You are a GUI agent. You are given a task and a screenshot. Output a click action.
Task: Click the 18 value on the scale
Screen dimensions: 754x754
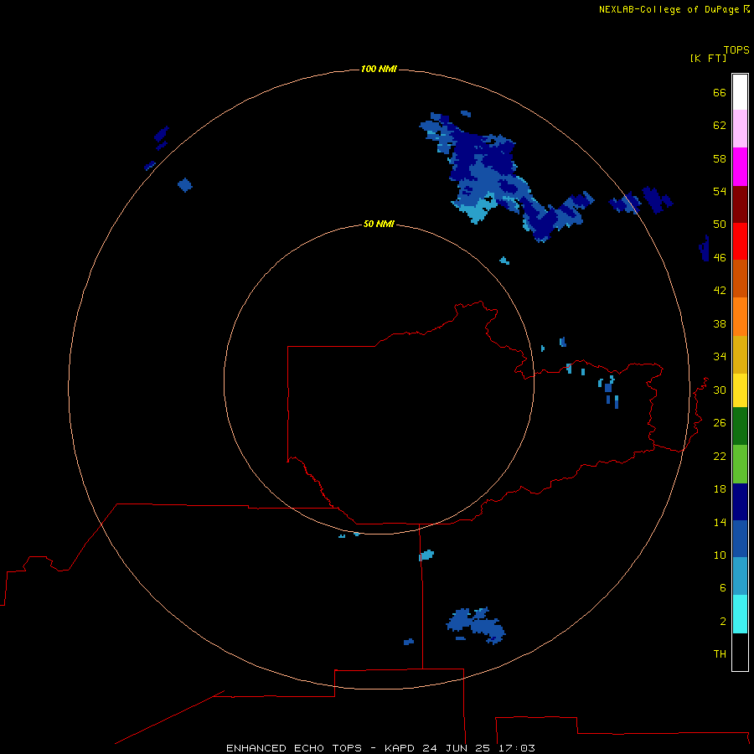tap(720, 489)
